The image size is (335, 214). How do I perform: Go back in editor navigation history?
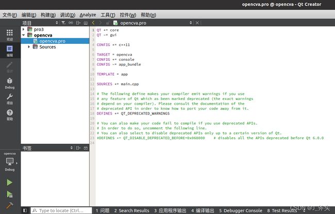point(93,23)
